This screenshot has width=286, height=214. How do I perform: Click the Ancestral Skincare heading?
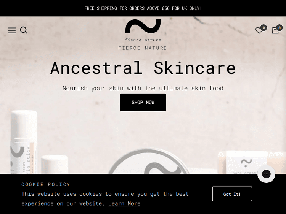point(143,68)
